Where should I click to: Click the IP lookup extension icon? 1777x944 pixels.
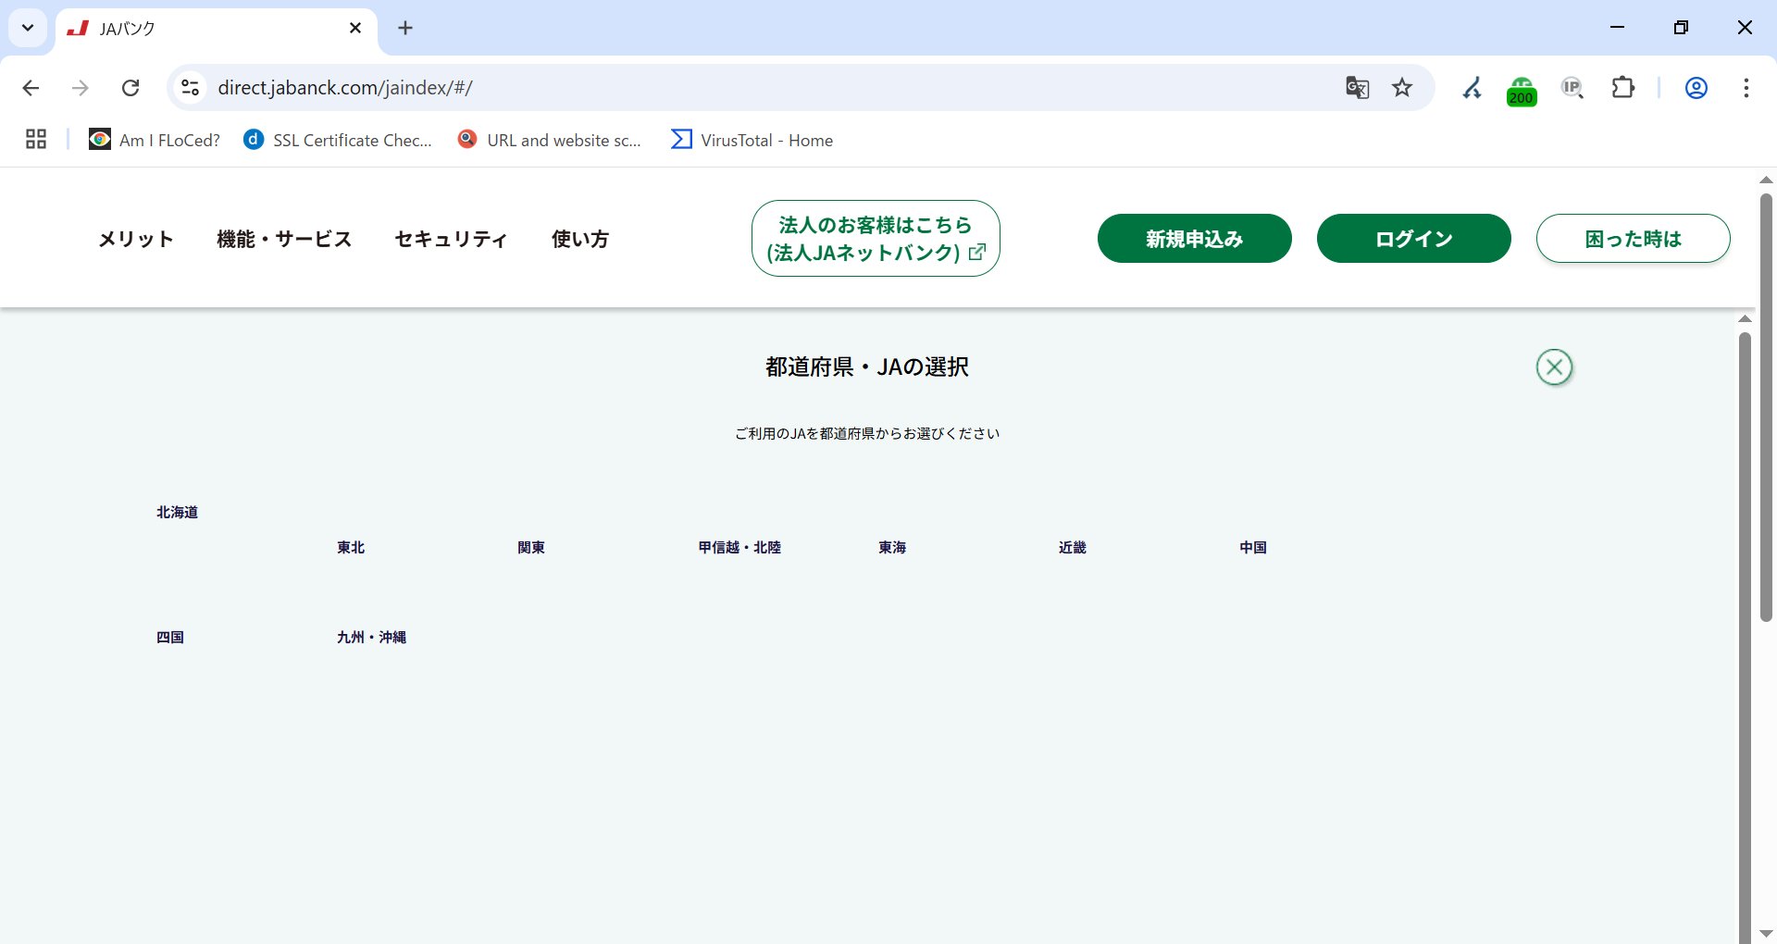(1572, 88)
